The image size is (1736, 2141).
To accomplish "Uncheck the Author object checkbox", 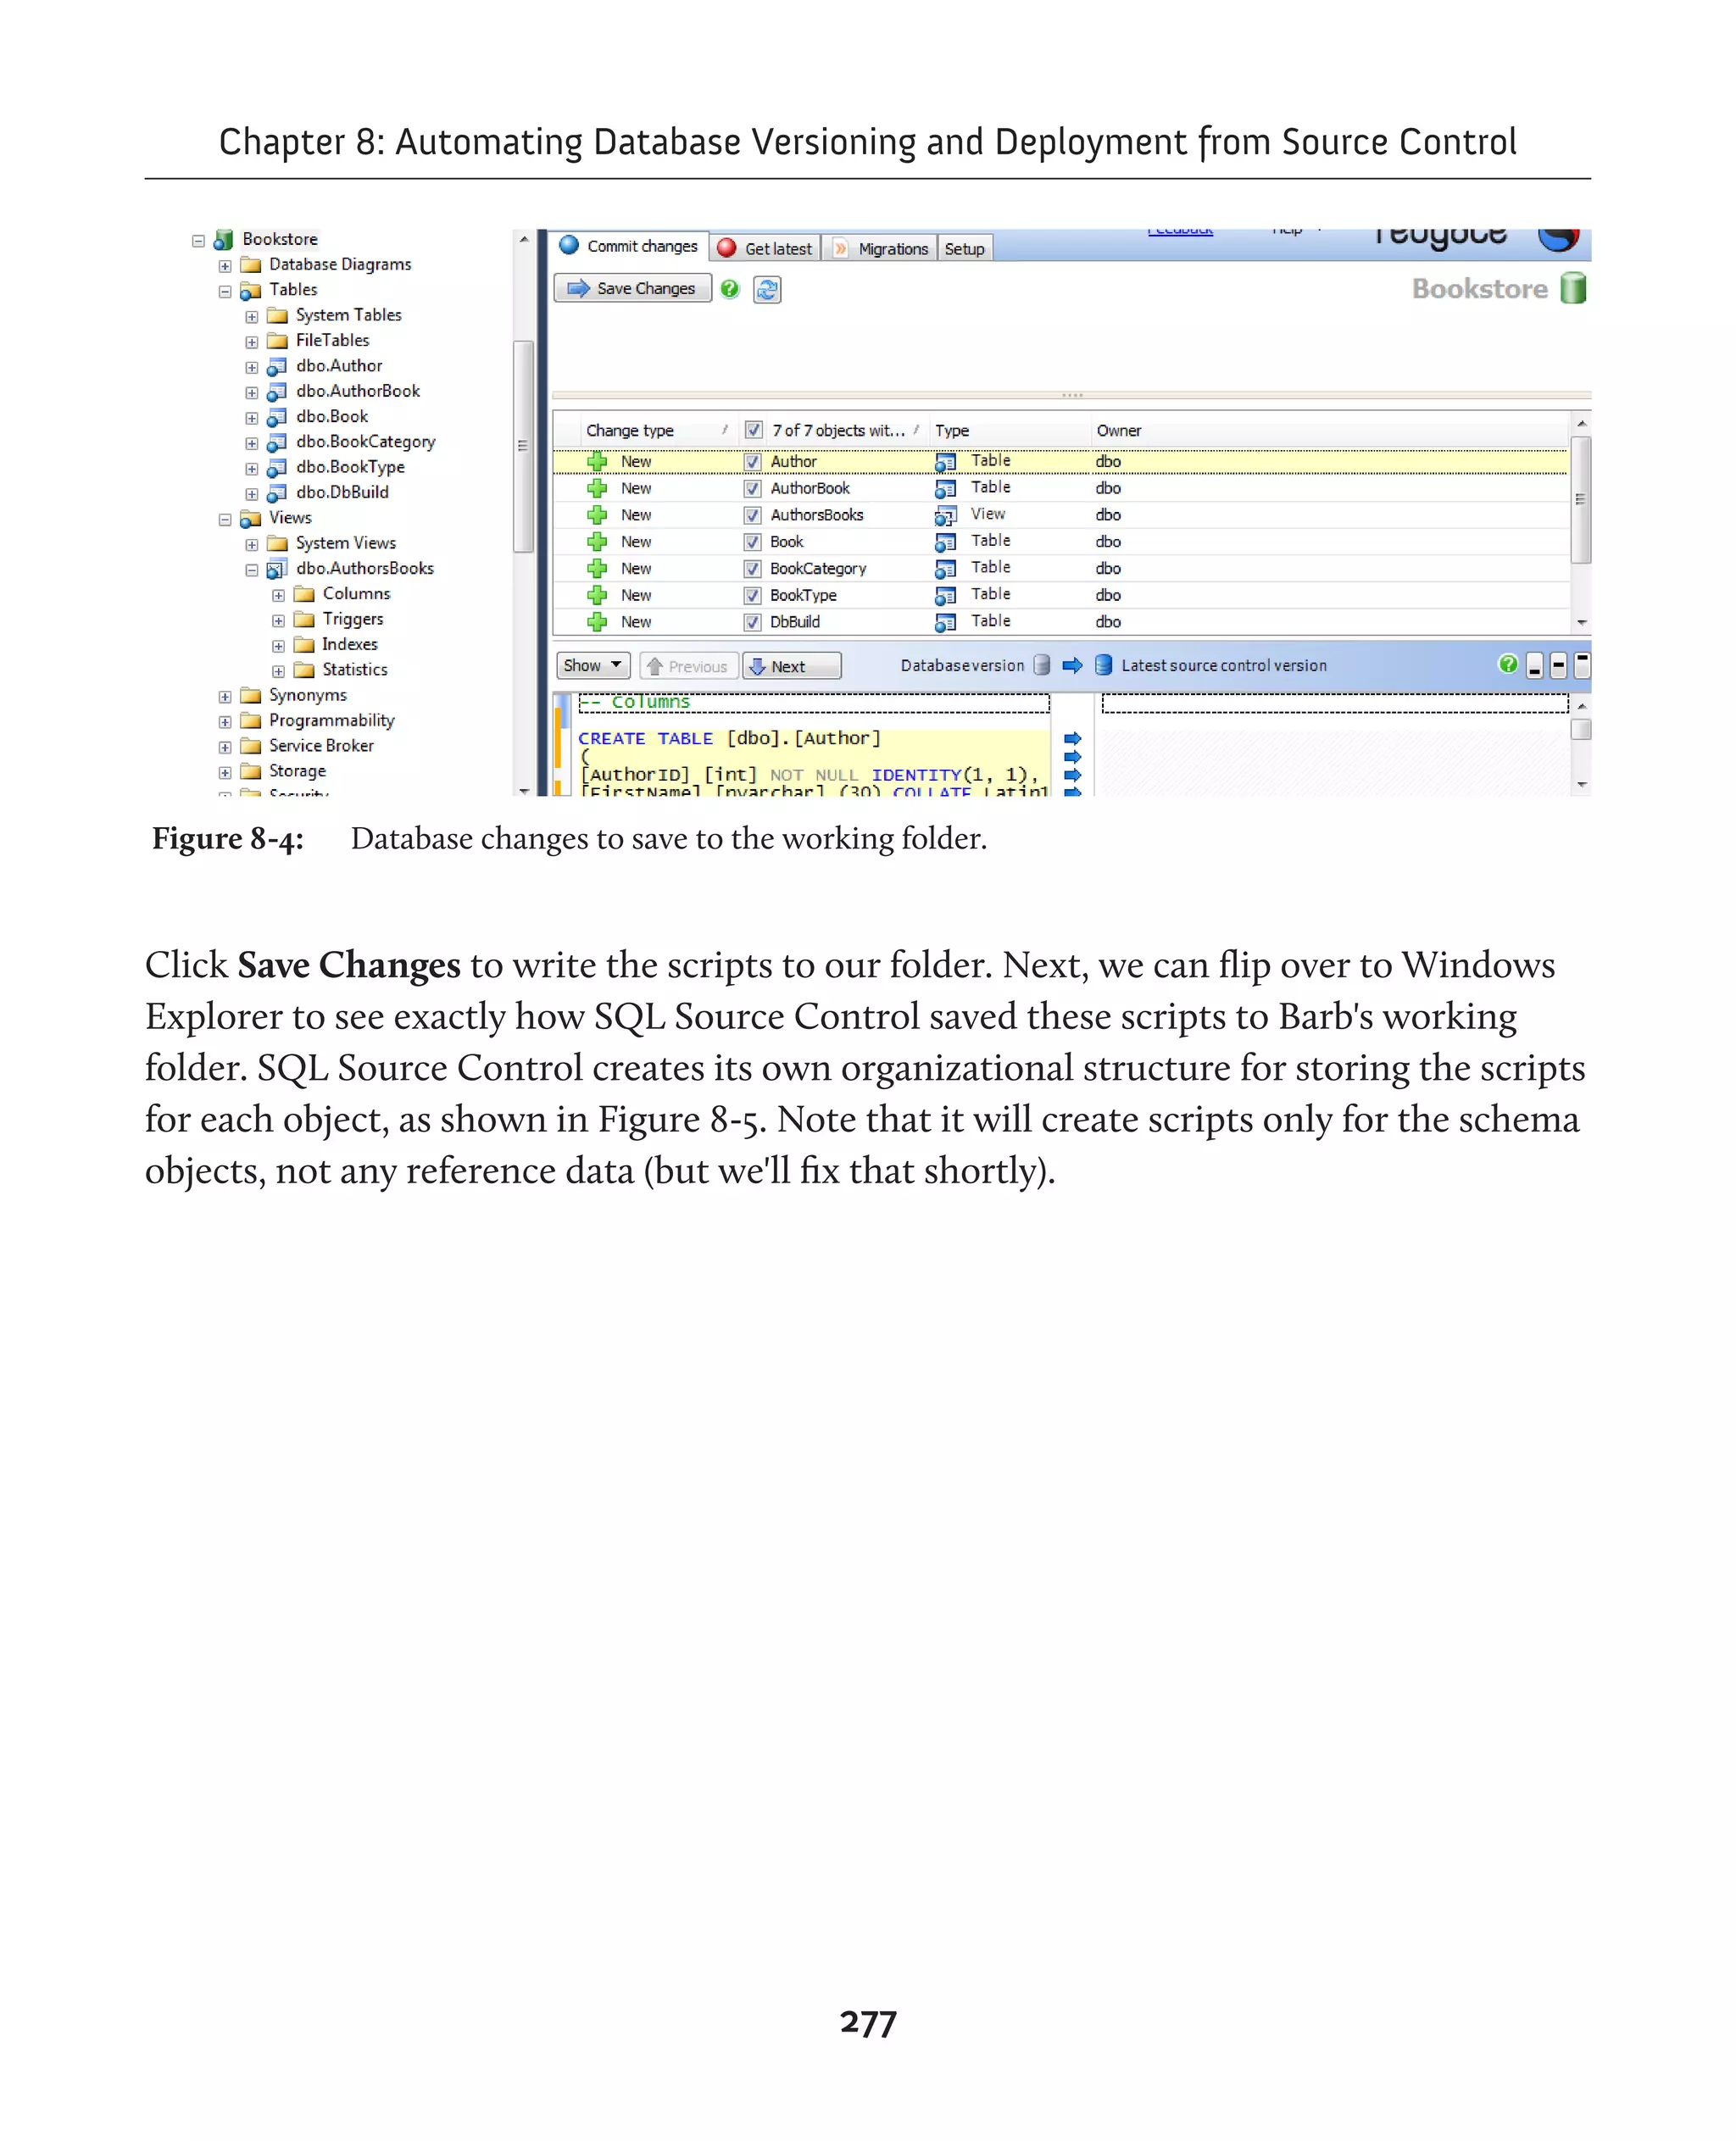I will point(752,462).
